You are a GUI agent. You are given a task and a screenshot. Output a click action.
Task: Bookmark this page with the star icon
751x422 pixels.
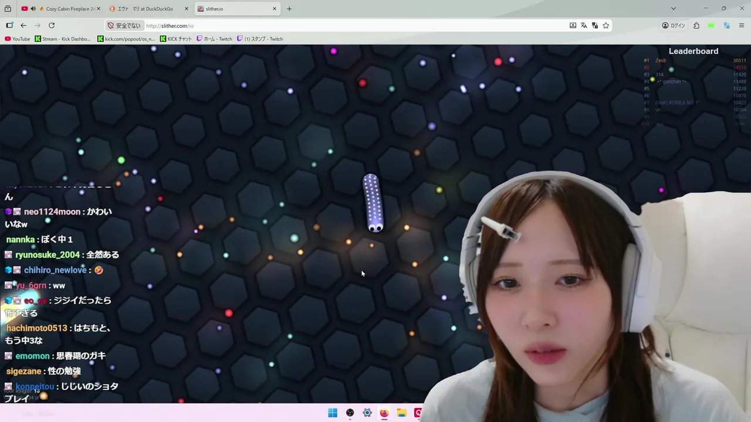[606, 25]
